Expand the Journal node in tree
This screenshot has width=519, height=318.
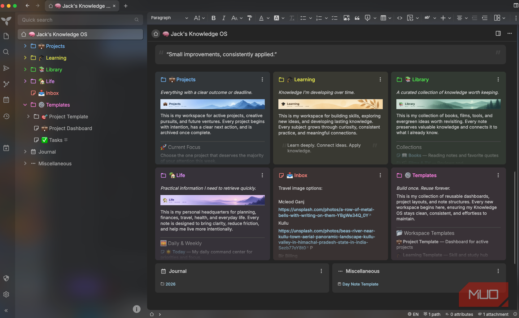click(25, 152)
